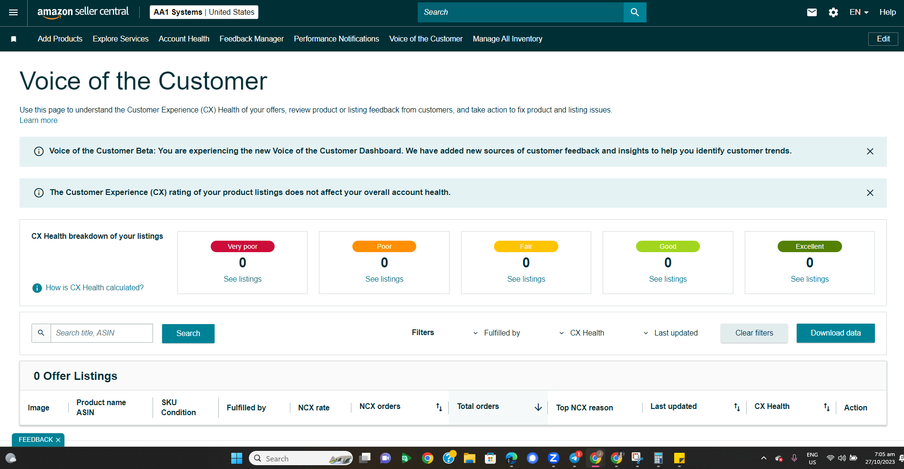Open Explore Services menu item
Viewport: 904px width, 469px height.
click(121, 39)
